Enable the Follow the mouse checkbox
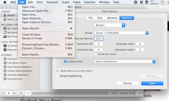Image resolution: width=169 pixels, height=101 pixels. pyautogui.click(x=95, y=54)
